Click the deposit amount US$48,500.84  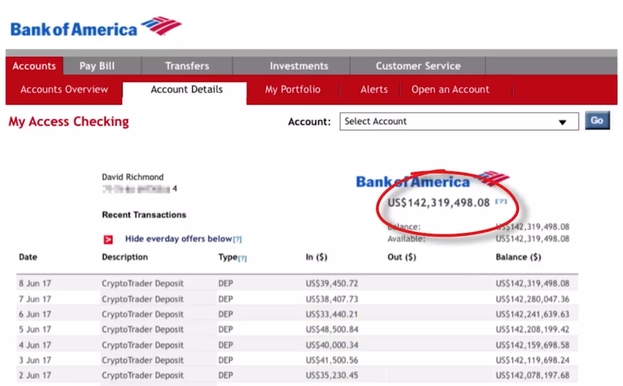point(332,330)
